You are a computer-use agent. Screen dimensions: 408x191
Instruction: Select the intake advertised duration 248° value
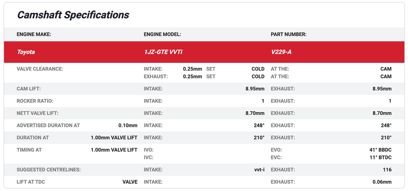(x=258, y=126)
